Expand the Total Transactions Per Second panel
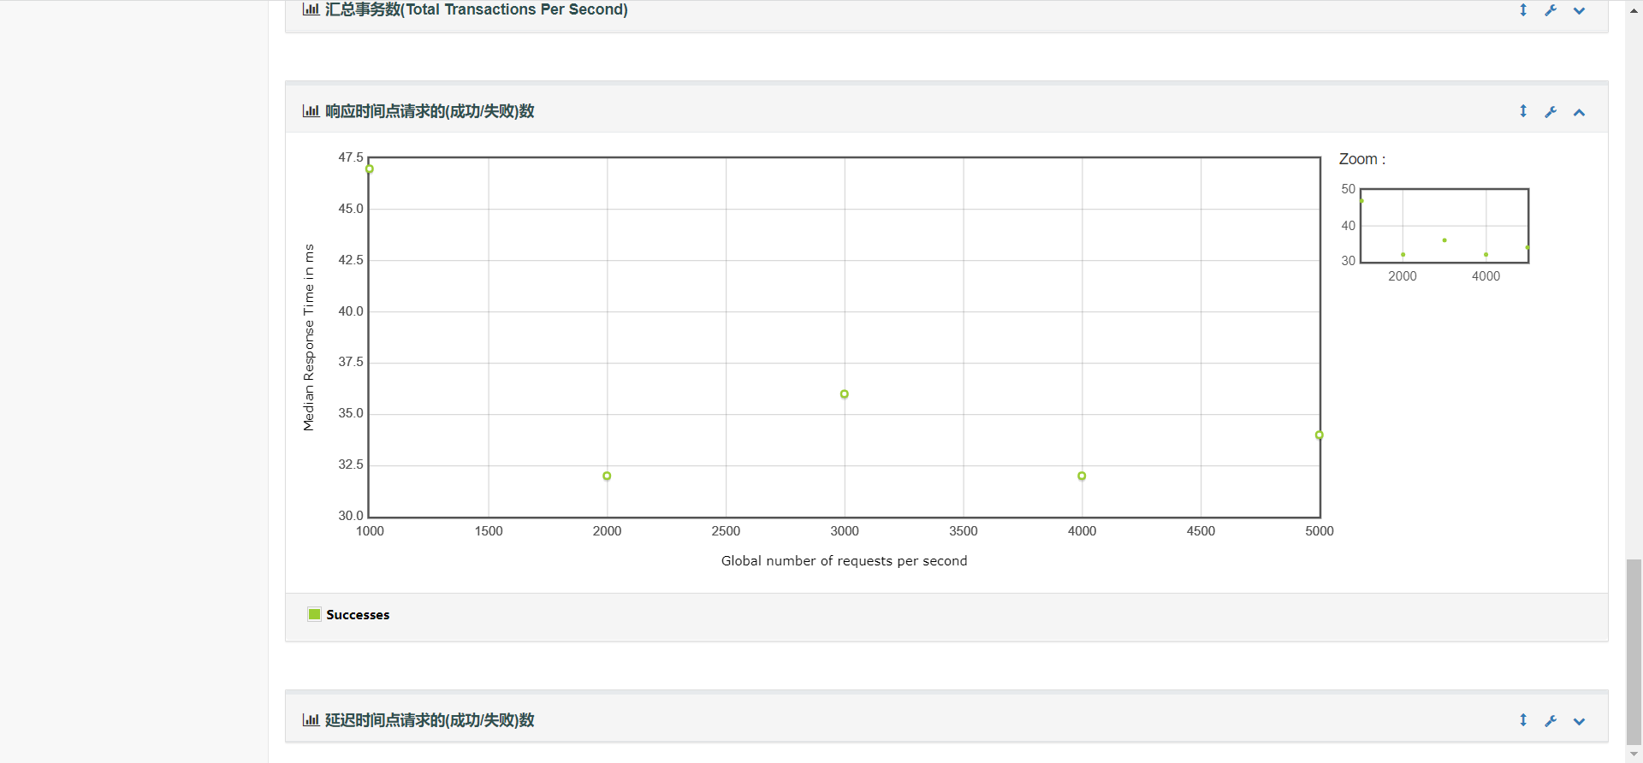This screenshot has width=1643, height=763. pos(1580,11)
